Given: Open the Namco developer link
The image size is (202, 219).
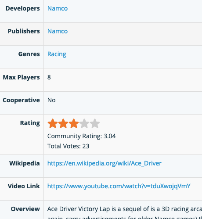Looking at the screenshot, I should [x=58, y=8].
